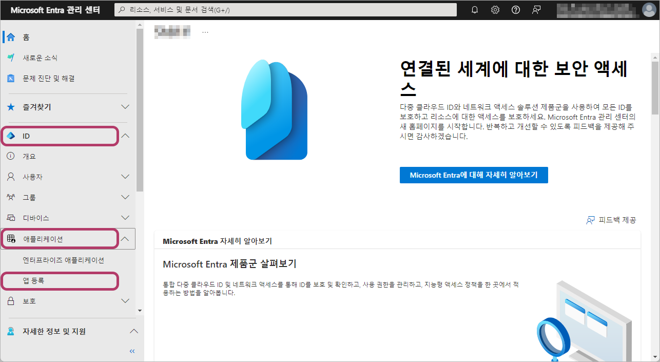660x362 pixels.
Task: Click the 그룹 people icon
Action: (11, 197)
